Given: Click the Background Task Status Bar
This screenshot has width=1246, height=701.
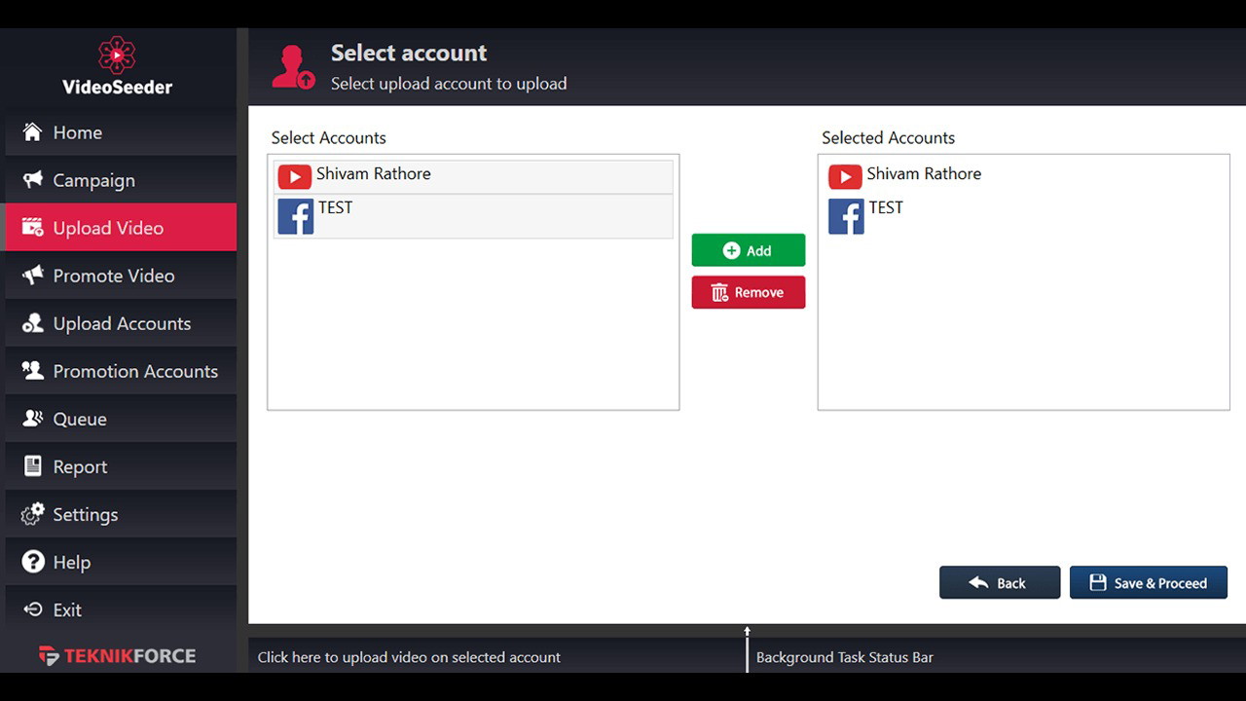Looking at the screenshot, I should click(x=844, y=657).
